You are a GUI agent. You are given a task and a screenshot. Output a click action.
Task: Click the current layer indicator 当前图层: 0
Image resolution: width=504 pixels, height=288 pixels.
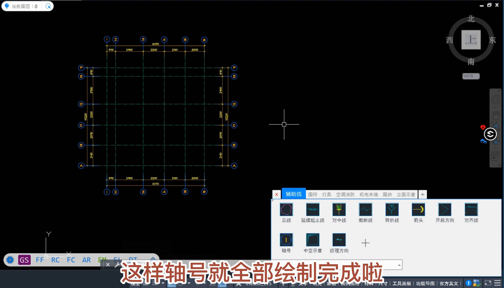(x=24, y=6)
